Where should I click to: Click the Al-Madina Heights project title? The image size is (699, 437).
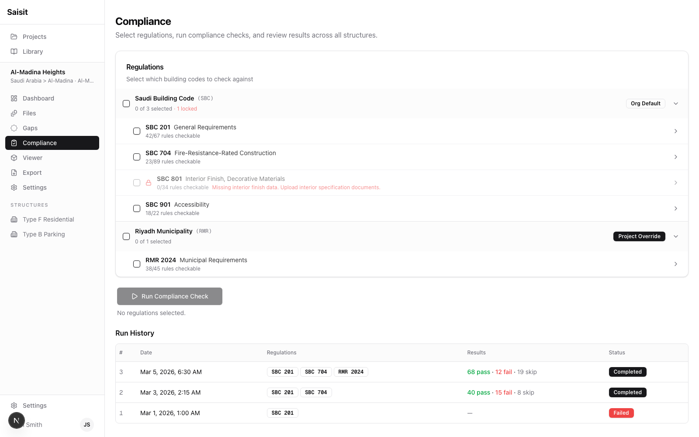click(38, 72)
